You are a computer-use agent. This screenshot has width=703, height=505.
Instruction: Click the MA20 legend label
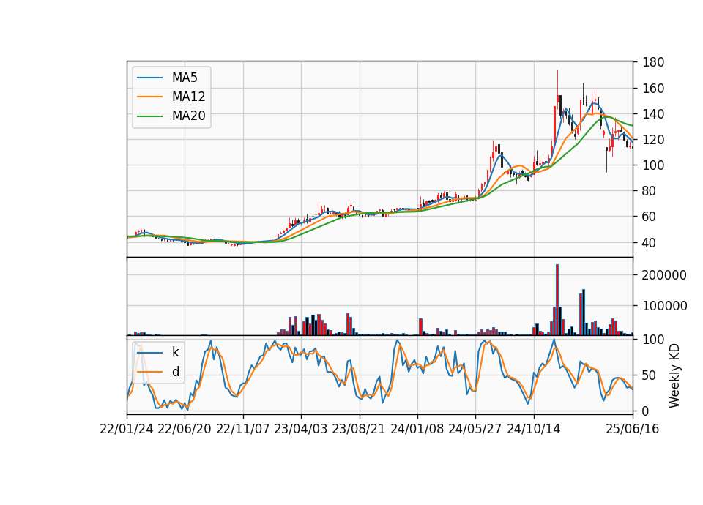click(x=188, y=116)
